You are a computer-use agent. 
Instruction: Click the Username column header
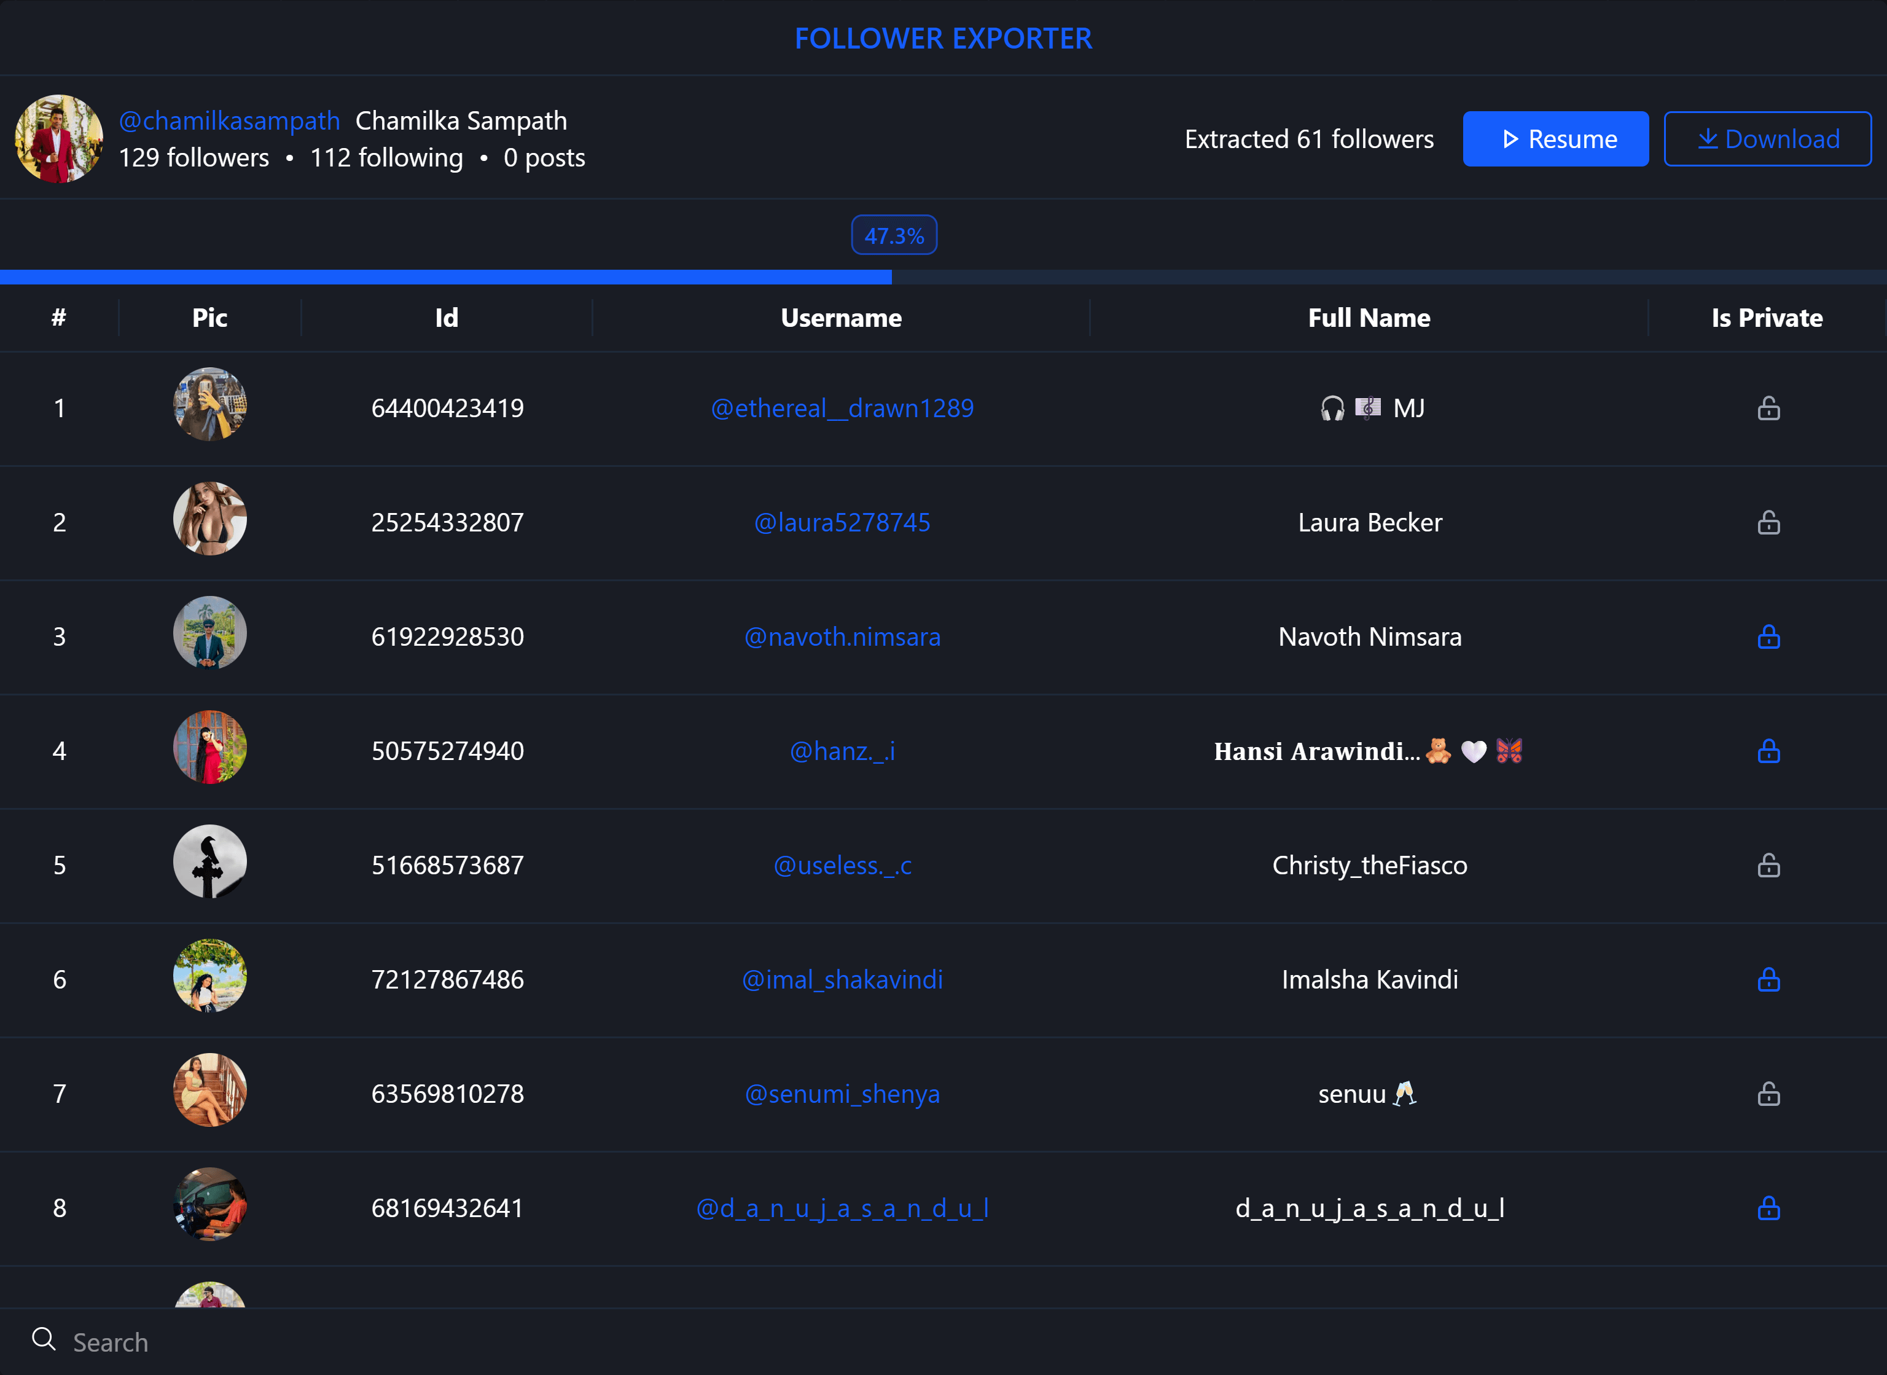pos(841,318)
